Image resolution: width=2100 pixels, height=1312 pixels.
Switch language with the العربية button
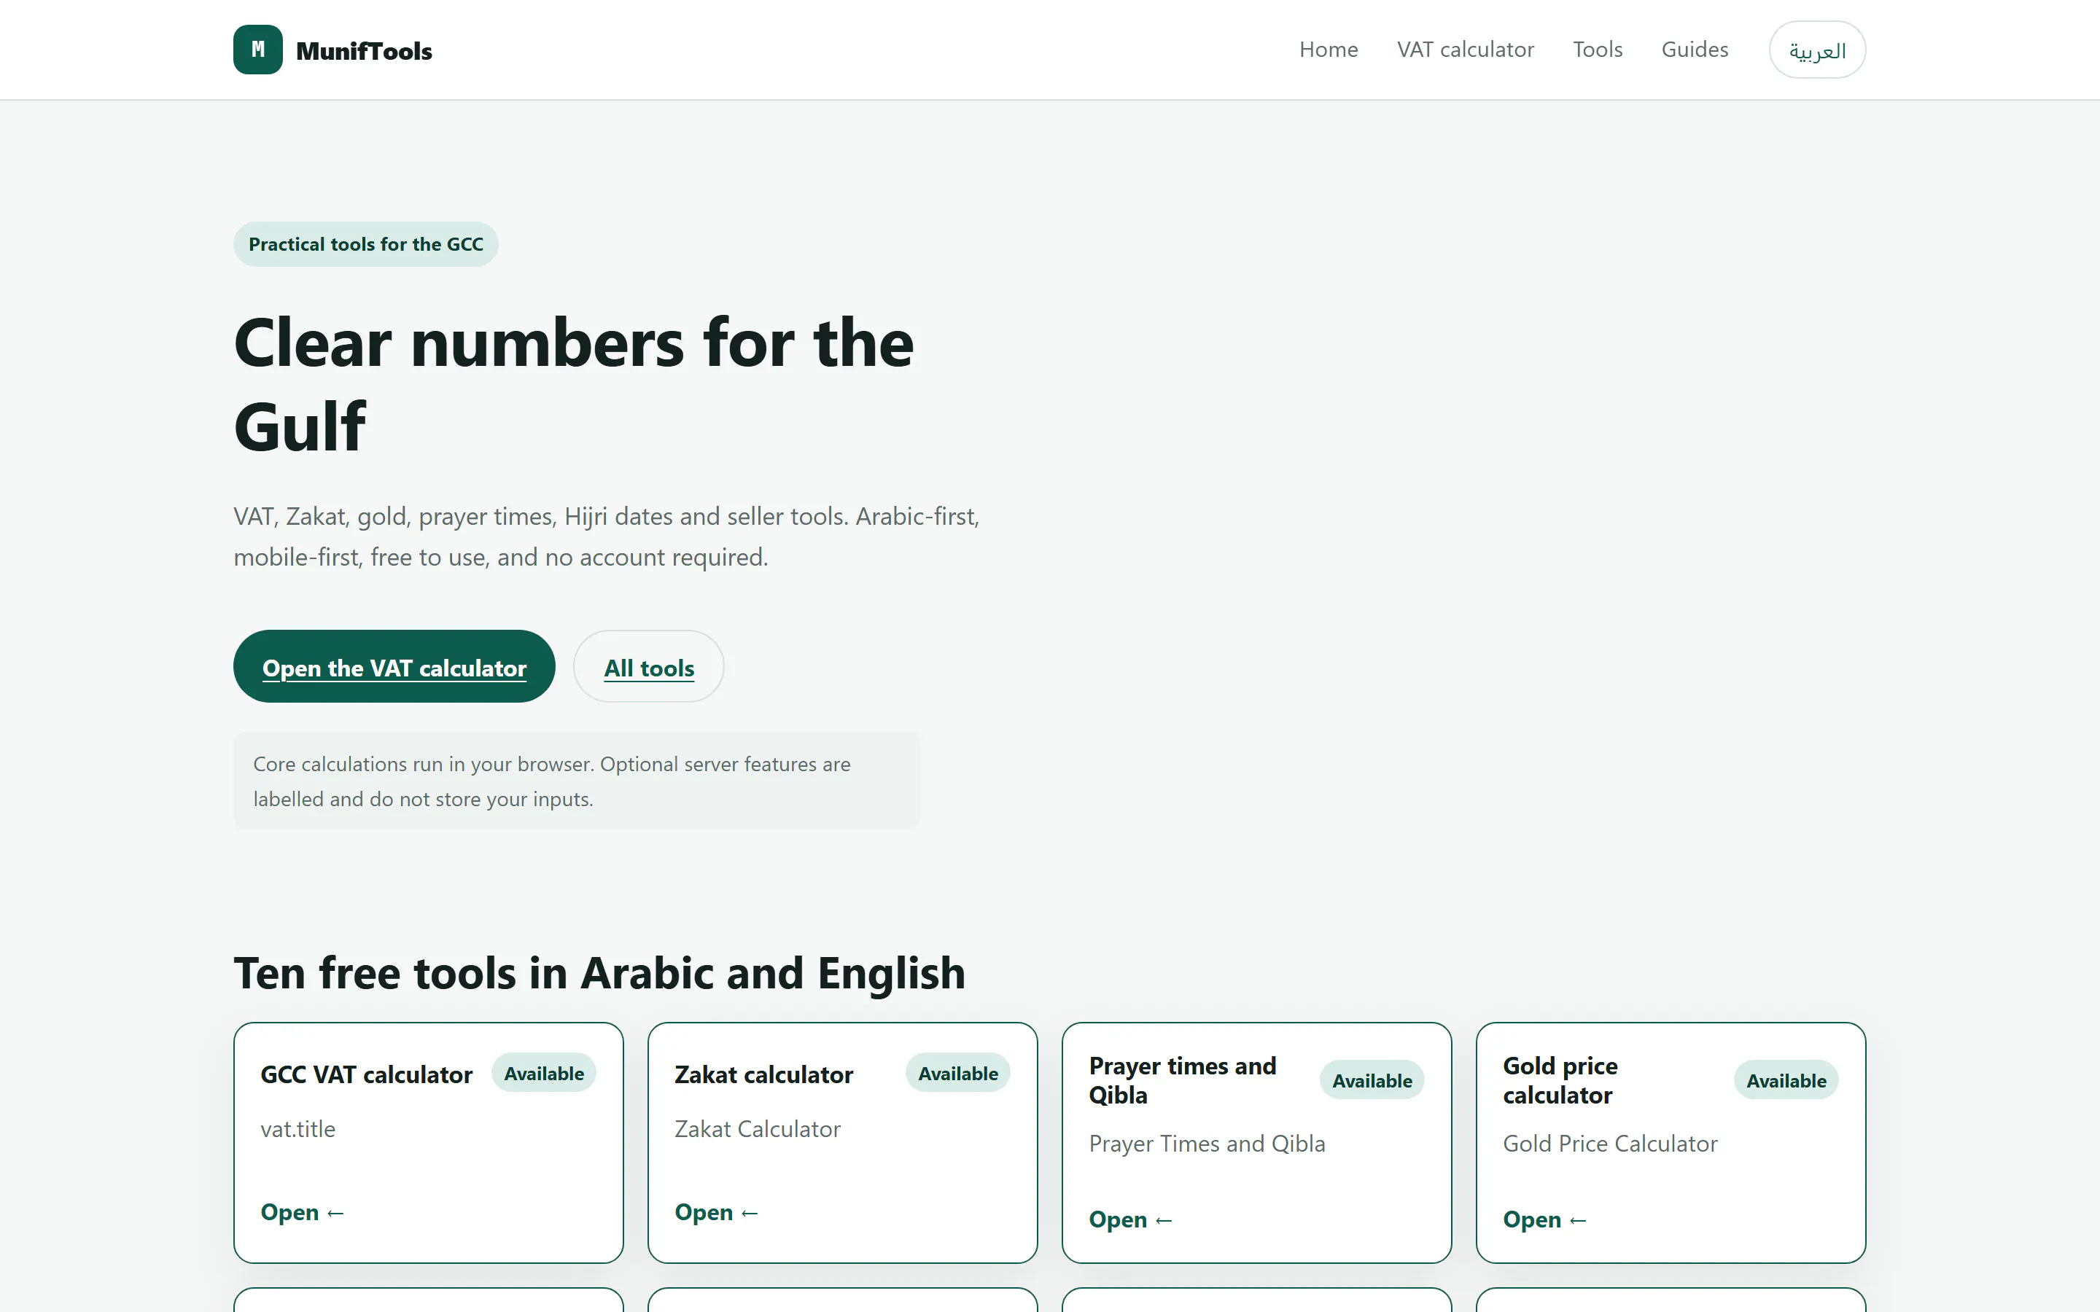pos(1817,50)
